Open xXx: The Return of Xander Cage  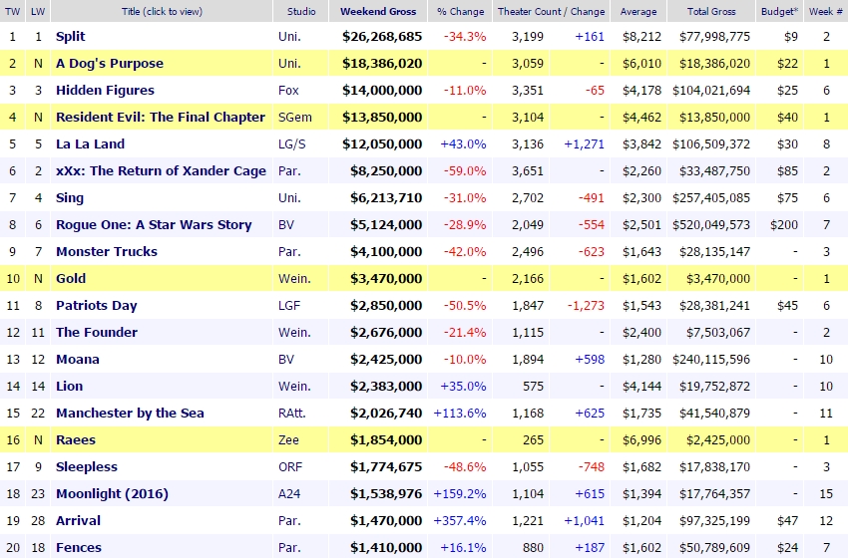(x=161, y=171)
